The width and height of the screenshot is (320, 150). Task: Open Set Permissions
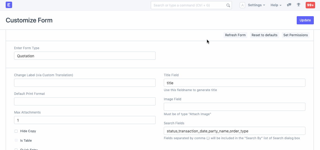pos(295,35)
